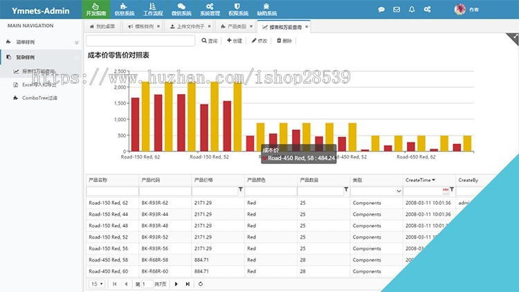Select the cell BK-R93R-62
519x292 pixels.
point(165,203)
